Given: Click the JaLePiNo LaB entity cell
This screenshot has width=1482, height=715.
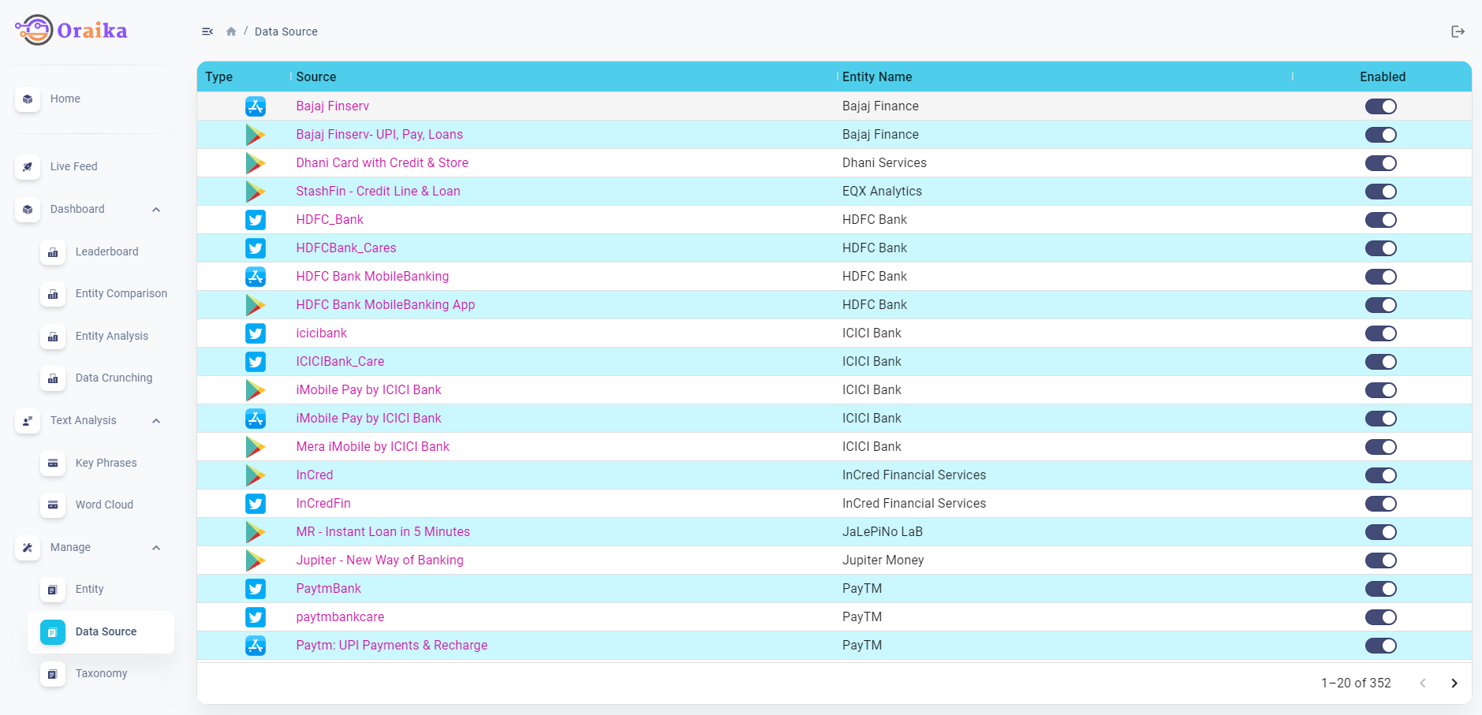Looking at the screenshot, I should point(883,531).
